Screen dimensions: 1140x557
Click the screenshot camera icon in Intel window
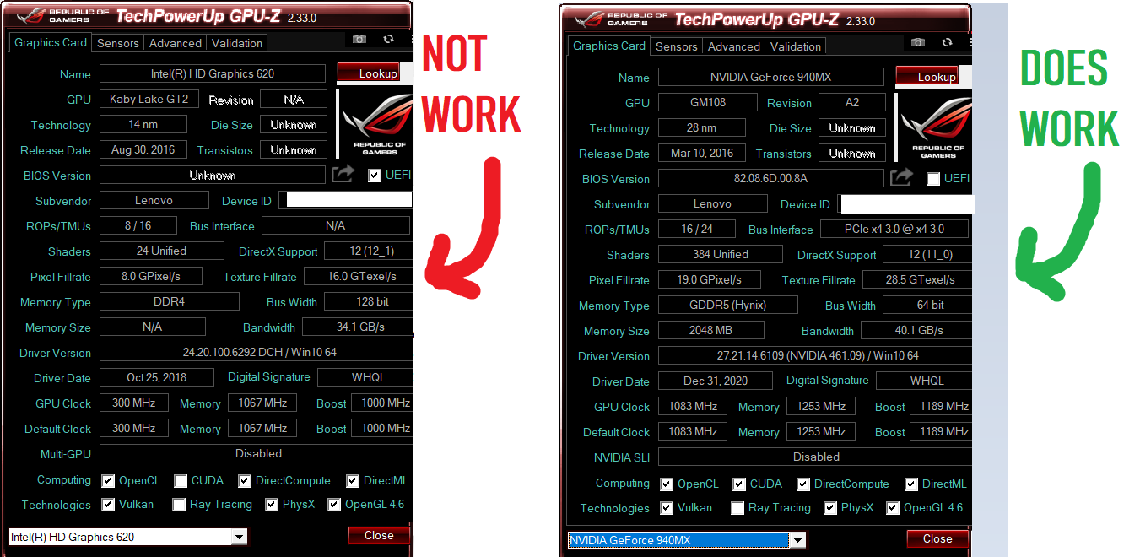[x=359, y=40]
